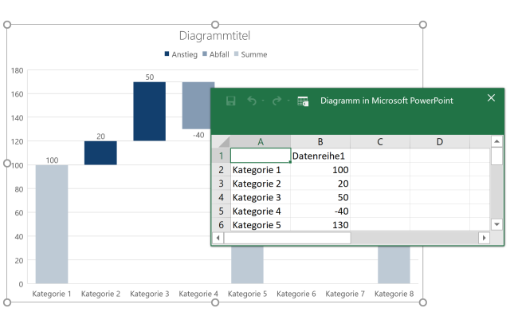Open the Undo history dropdown arrow

(263, 101)
